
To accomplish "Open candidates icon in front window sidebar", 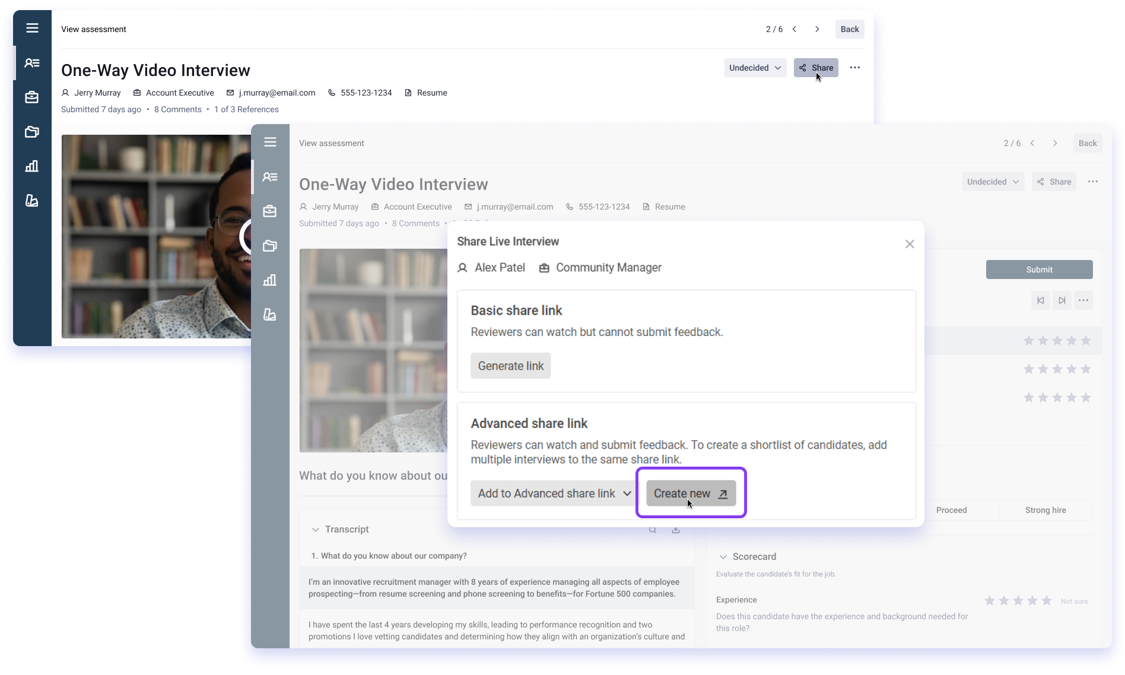I will pyautogui.click(x=270, y=176).
